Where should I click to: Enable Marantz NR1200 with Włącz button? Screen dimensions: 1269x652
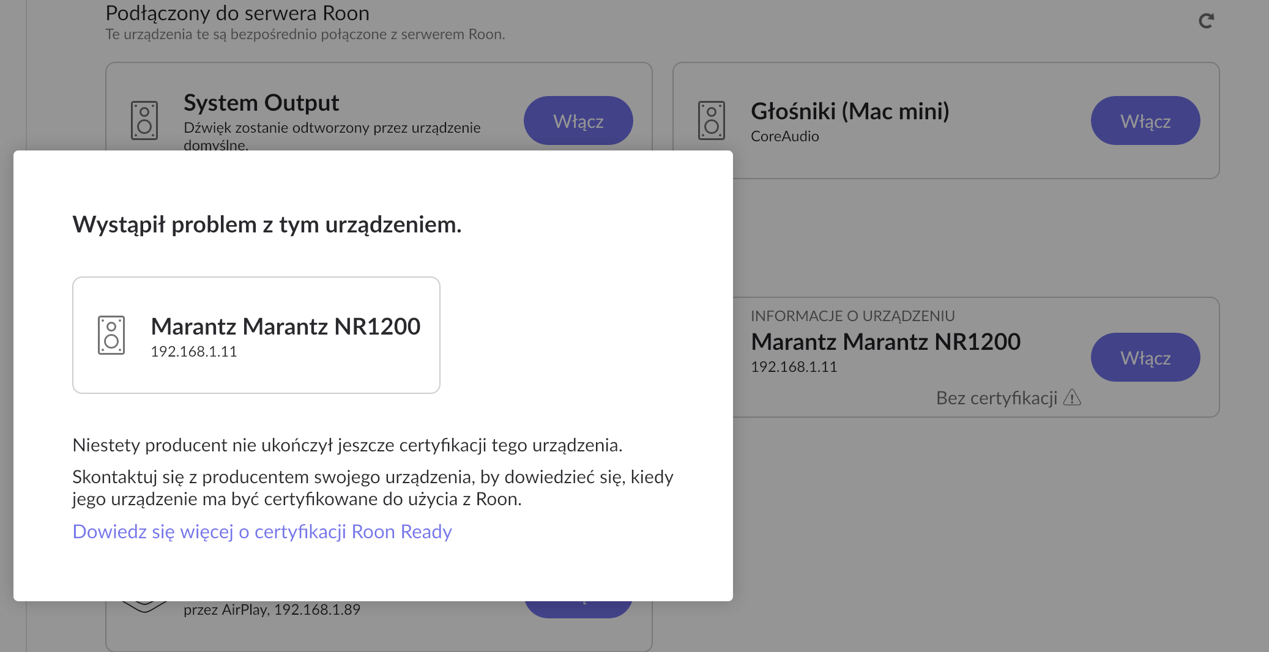pos(1145,357)
